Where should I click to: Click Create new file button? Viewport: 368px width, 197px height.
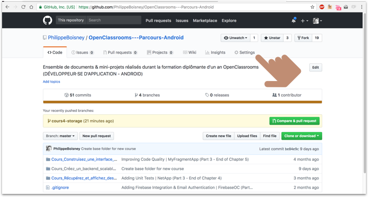click(x=219, y=136)
